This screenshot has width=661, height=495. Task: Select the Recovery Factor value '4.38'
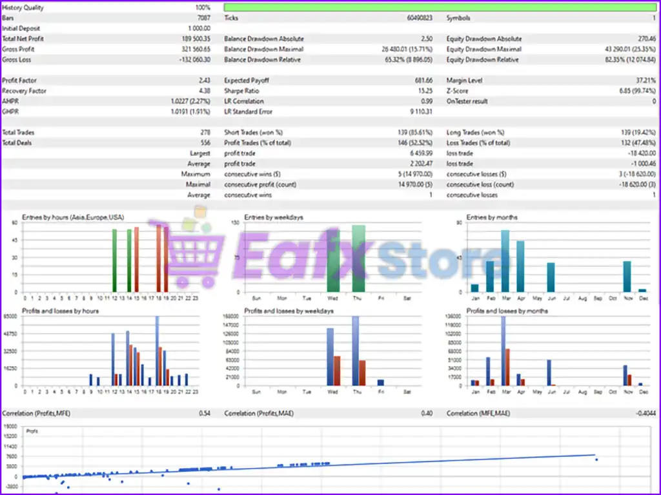point(205,91)
